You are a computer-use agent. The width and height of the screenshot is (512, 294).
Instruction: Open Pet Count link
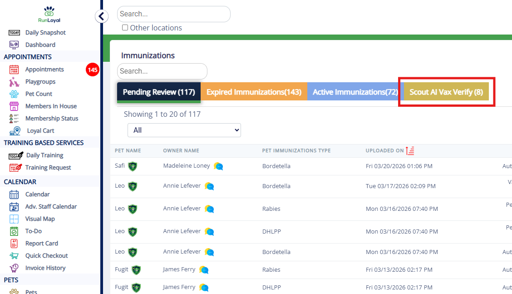coord(39,94)
